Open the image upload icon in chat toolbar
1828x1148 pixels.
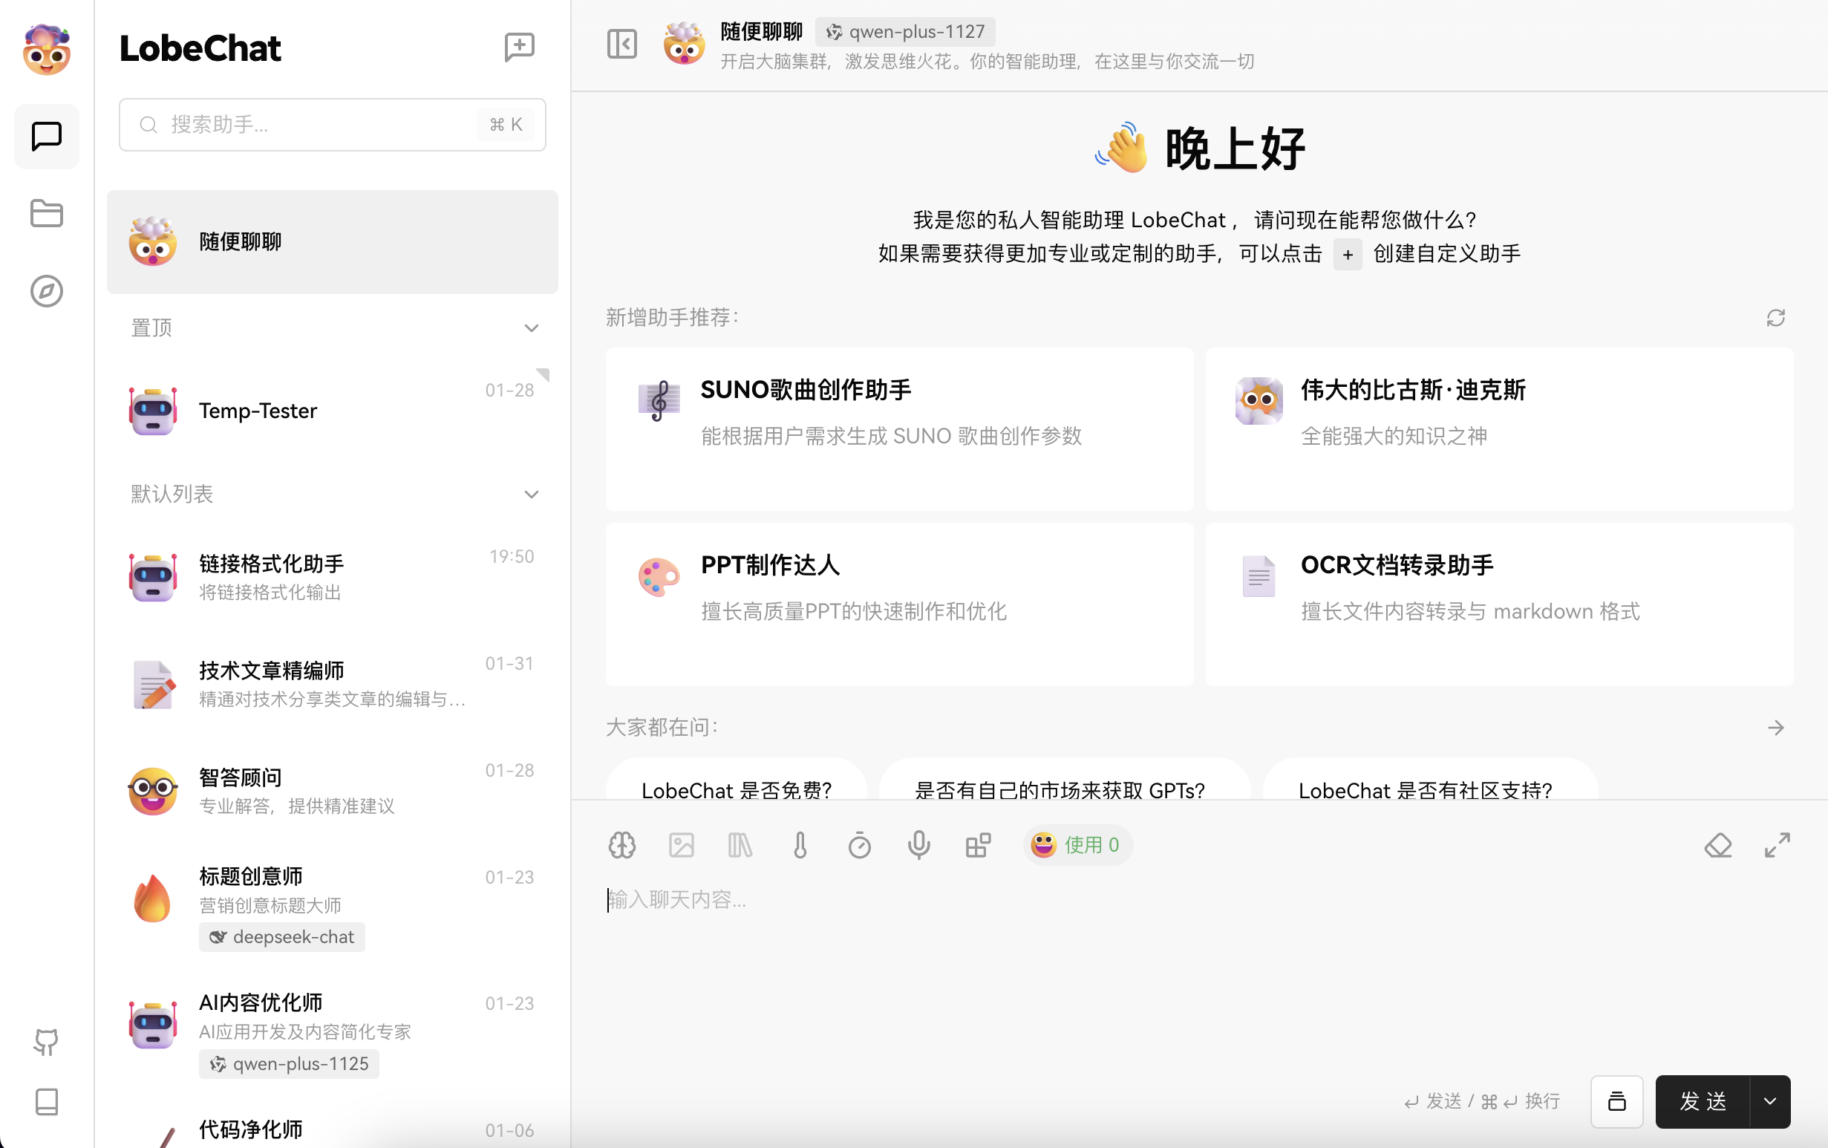coord(681,844)
